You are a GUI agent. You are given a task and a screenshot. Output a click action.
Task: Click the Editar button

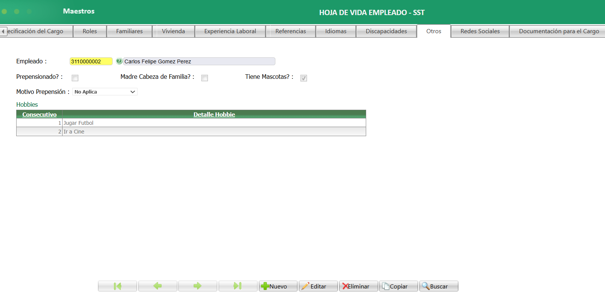(318, 286)
